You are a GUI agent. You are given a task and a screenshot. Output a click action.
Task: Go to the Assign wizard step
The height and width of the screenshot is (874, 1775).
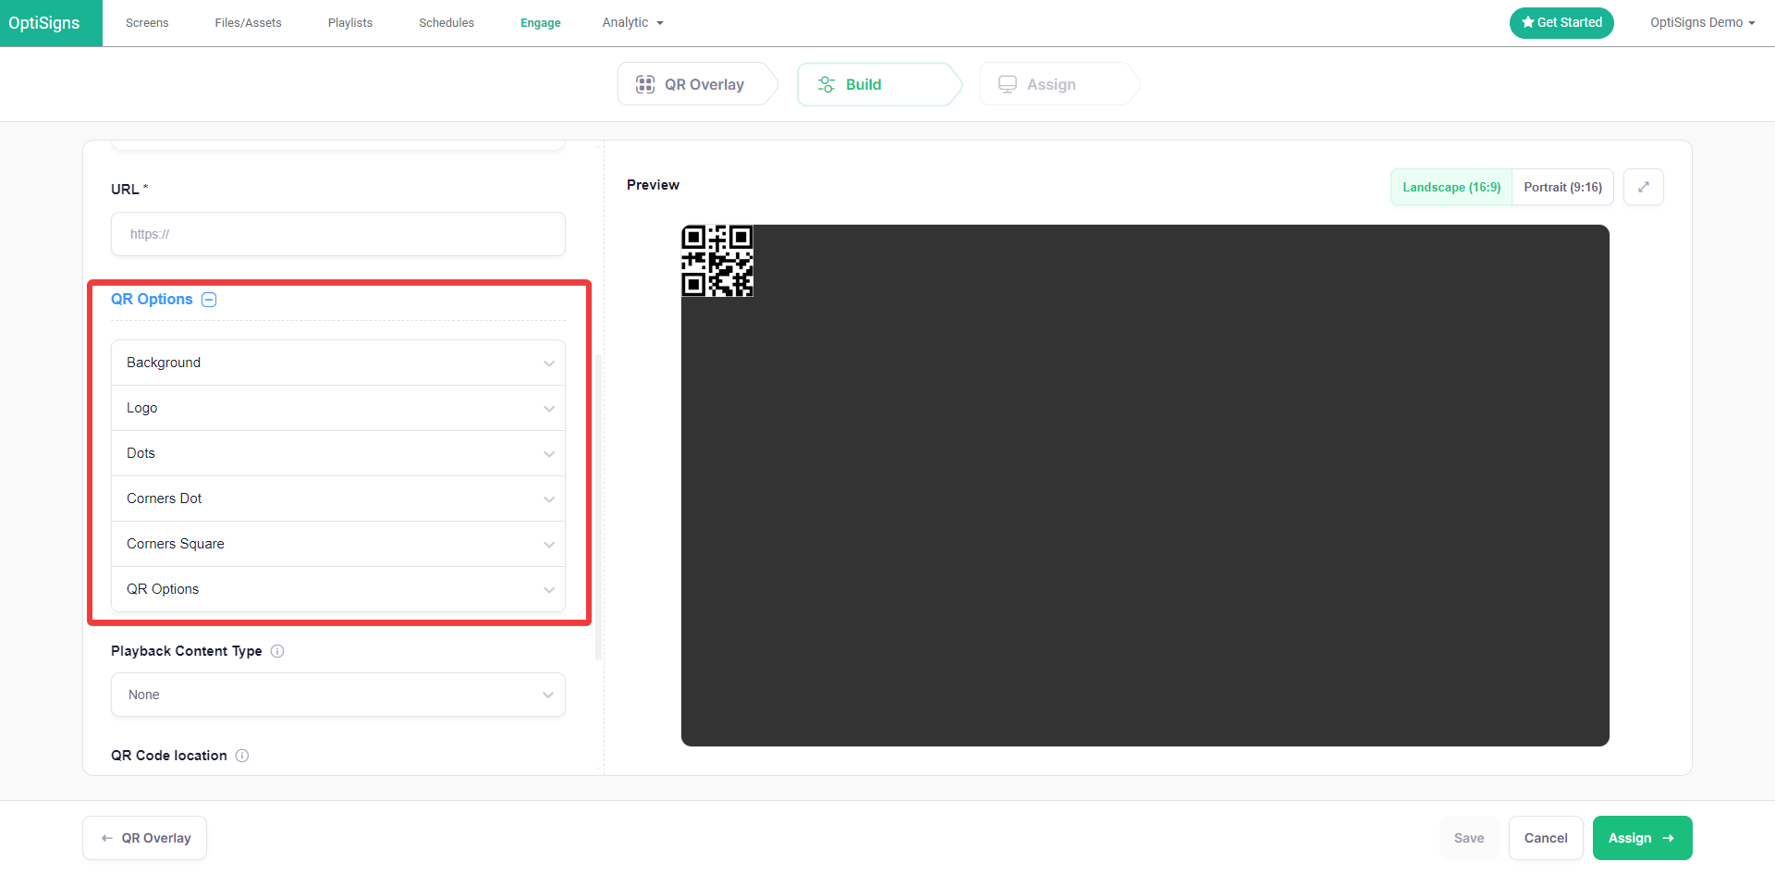tap(1059, 84)
